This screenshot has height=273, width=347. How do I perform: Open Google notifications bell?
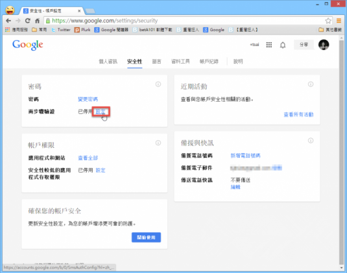pos(283,45)
